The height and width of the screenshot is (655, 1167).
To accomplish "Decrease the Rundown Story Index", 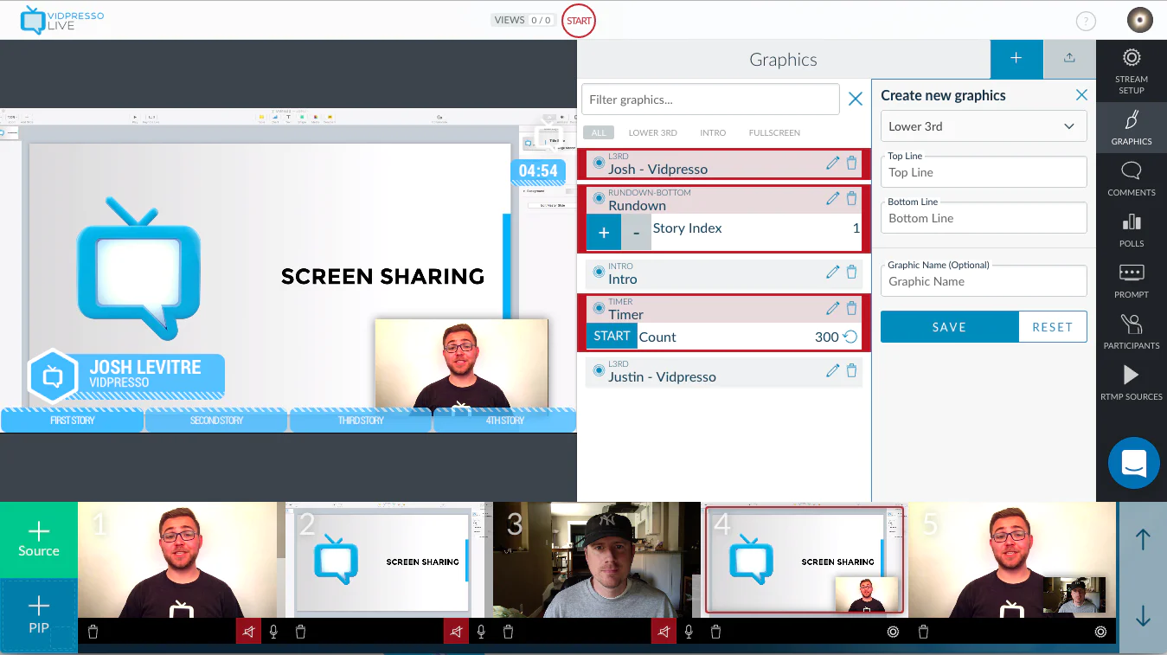I will tap(637, 232).
